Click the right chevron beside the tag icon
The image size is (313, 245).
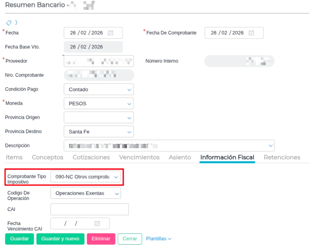tap(16, 23)
